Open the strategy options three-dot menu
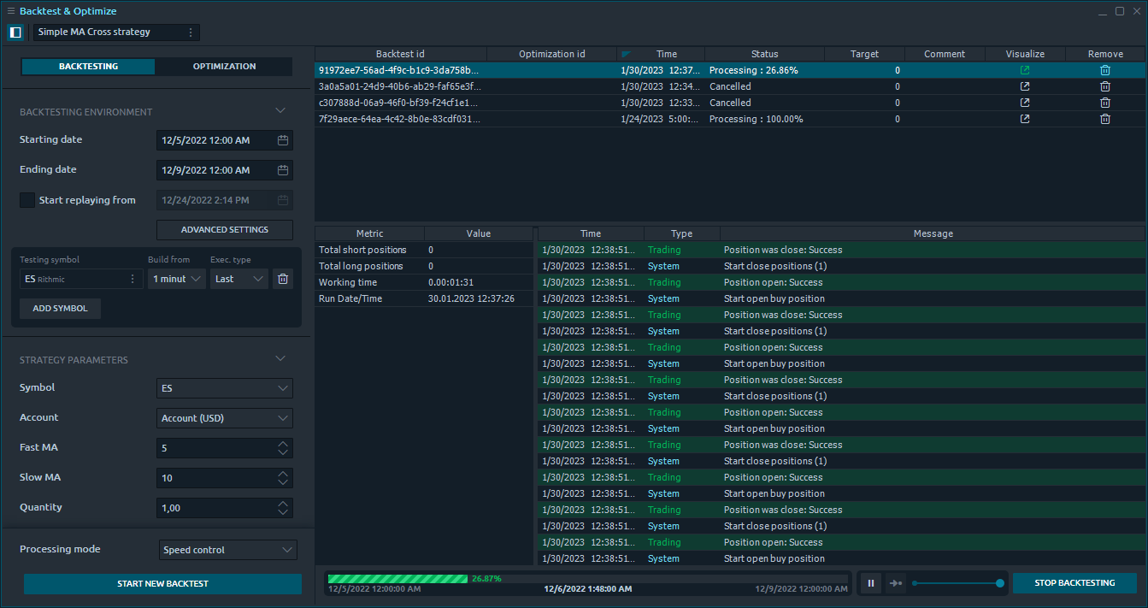This screenshot has width=1148, height=608. click(x=190, y=32)
